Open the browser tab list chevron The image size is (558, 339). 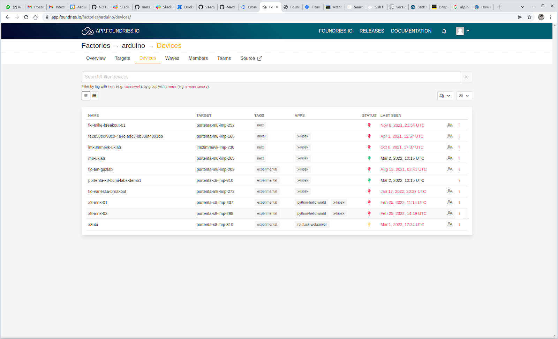point(522,7)
